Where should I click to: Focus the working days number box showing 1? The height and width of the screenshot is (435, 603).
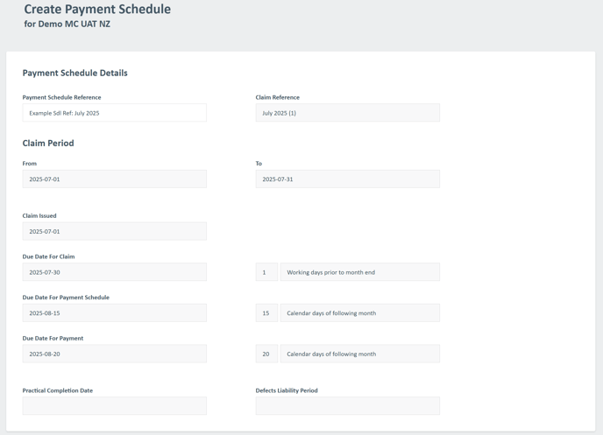[266, 272]
